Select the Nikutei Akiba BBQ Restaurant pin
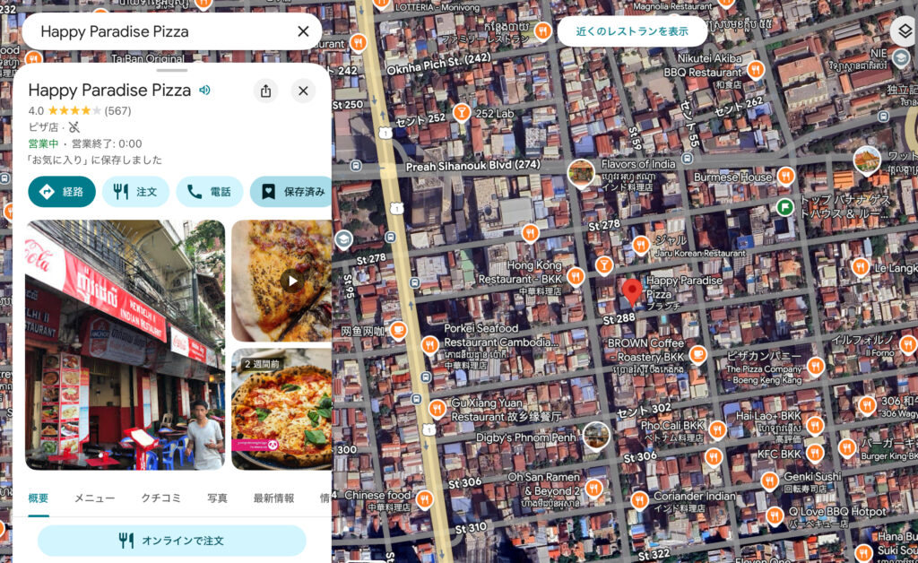 tap(755, 70)
